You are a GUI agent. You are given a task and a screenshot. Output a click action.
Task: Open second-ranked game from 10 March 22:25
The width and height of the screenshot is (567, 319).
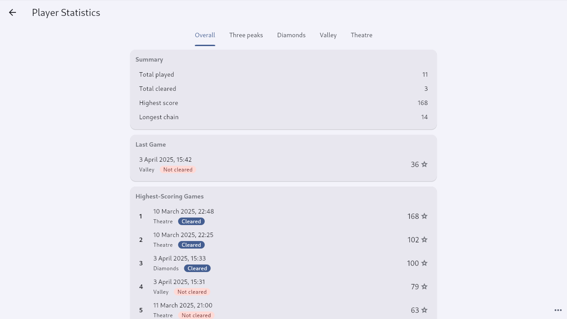tap(283, 240)
